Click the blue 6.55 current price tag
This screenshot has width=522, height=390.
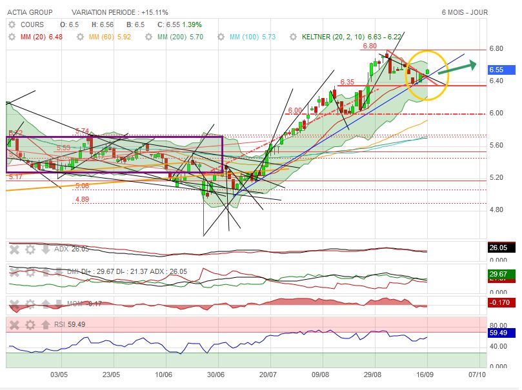tap(501, 70)
